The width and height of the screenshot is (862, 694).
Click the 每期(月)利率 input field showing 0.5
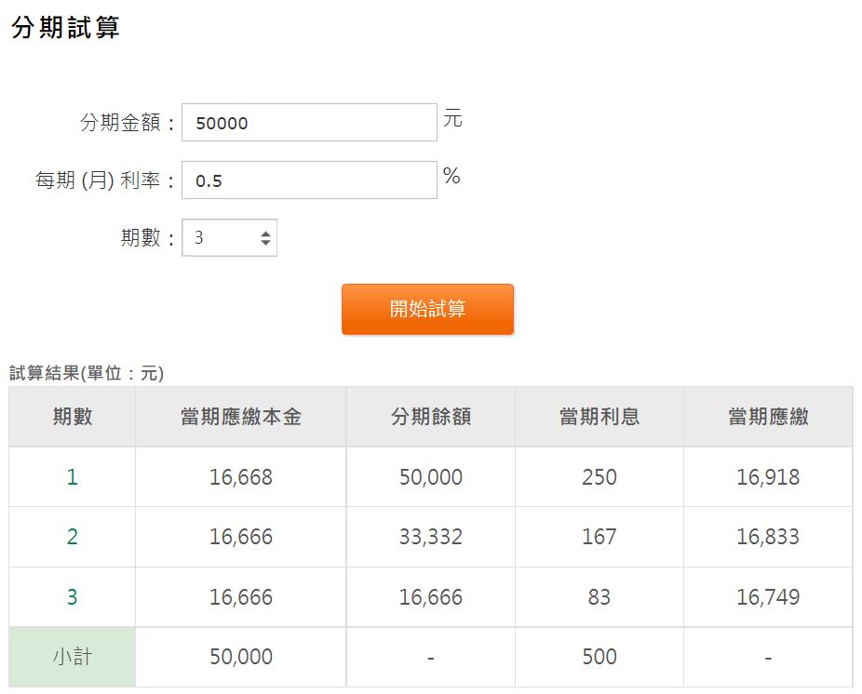(309, 180)
